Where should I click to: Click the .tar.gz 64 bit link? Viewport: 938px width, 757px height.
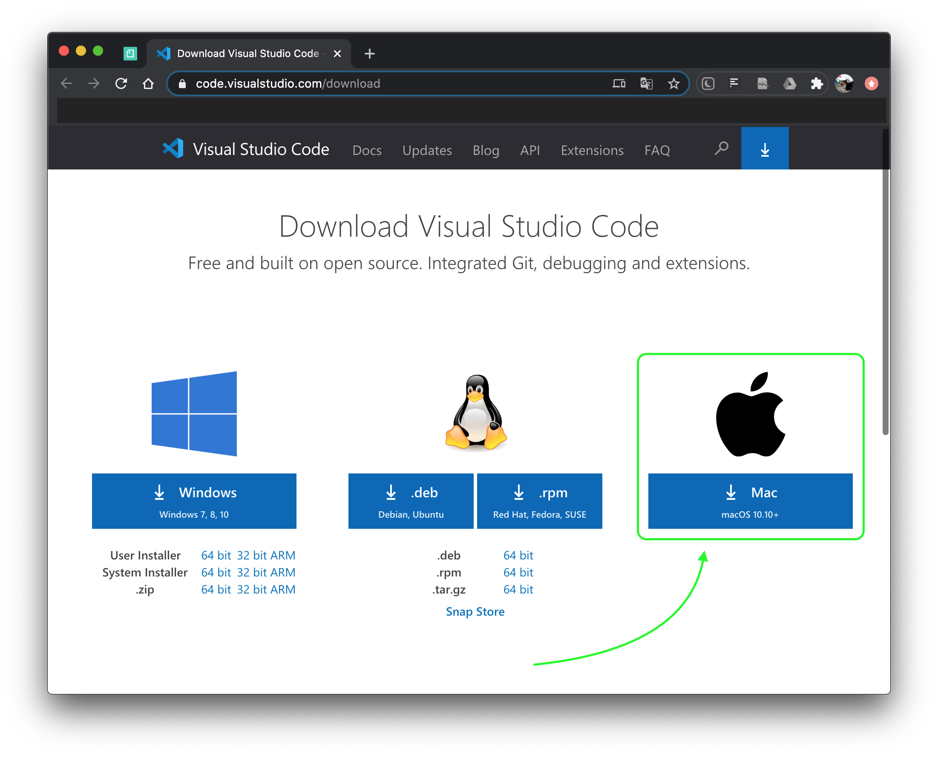(x=518, y=589)
